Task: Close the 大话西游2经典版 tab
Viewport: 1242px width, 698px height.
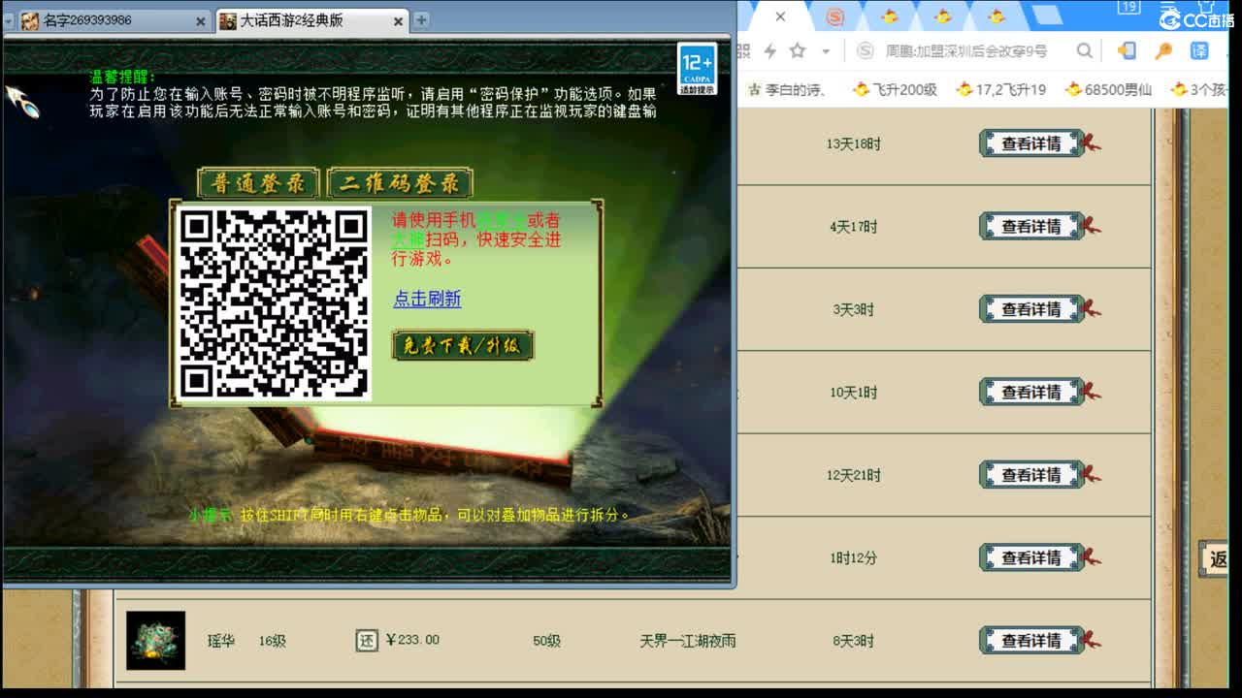Action: [399, 20]
